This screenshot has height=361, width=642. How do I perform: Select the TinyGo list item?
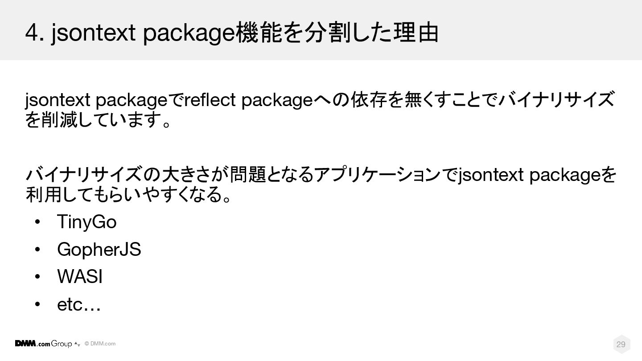pos(86,222)
